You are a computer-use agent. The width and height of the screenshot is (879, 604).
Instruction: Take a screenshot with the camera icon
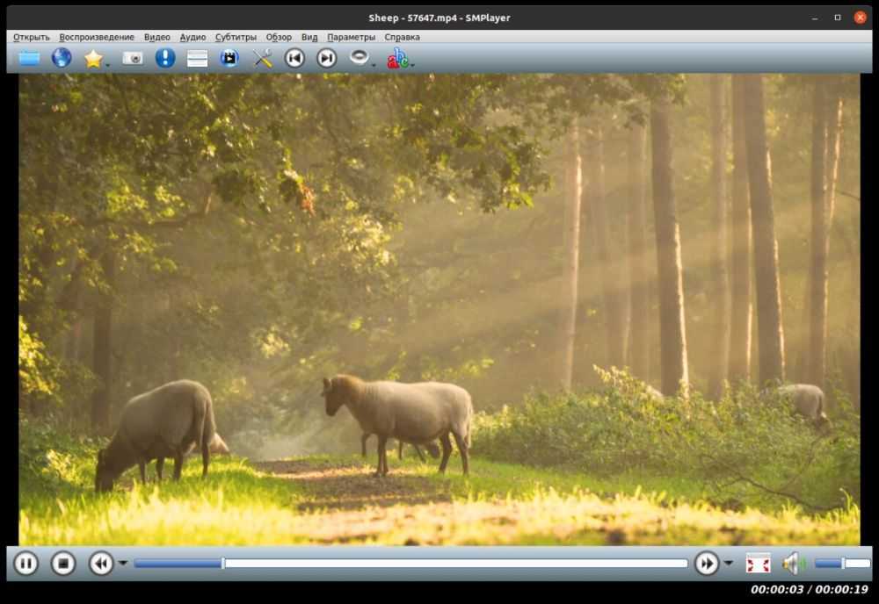(132, 59)
